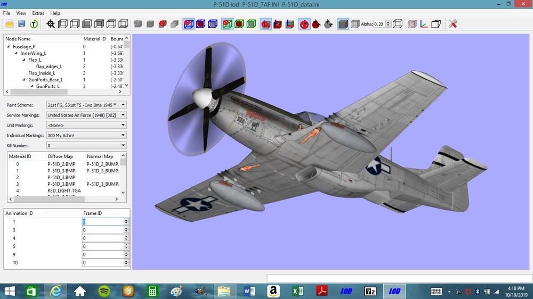Screen dimensions: 533x299
Task: Show coordinate axes with the red-green-blue axes icon
Action: click(424, 24)
